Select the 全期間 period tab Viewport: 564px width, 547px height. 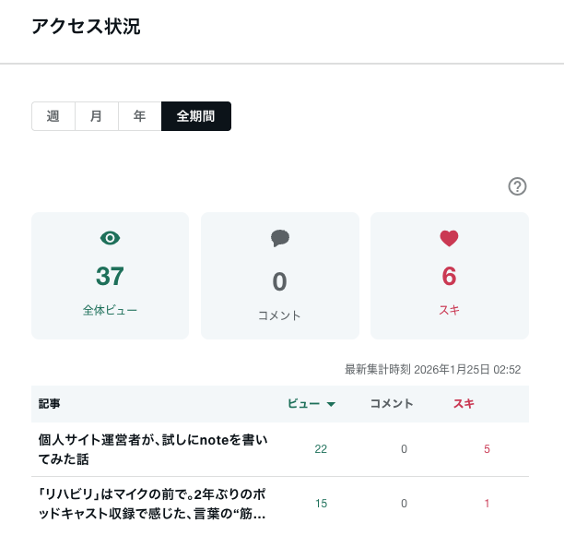pyautogui.click(x=195, y=116)
